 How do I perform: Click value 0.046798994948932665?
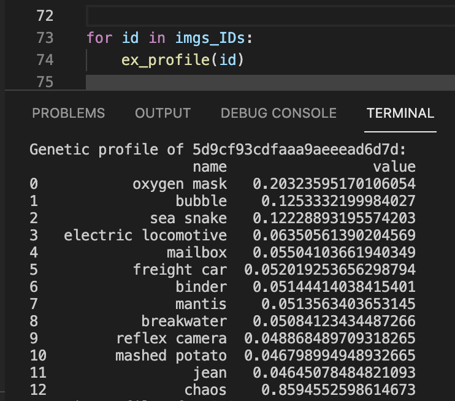tap(330, 356)
